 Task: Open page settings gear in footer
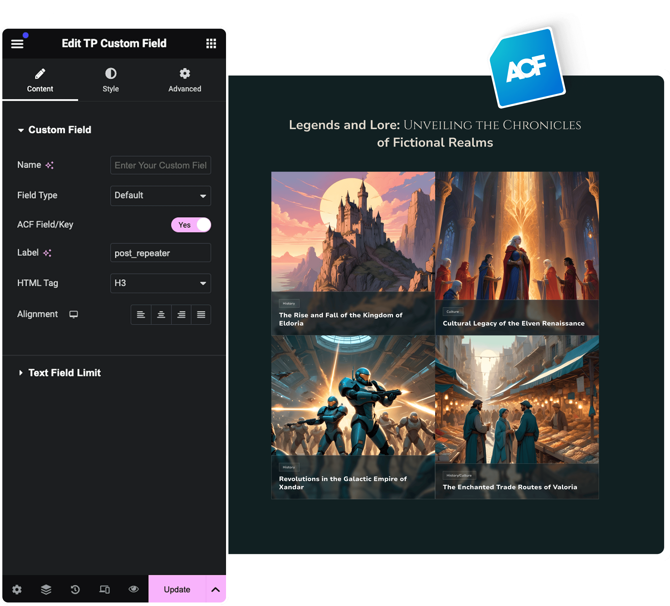pos(17,589)
